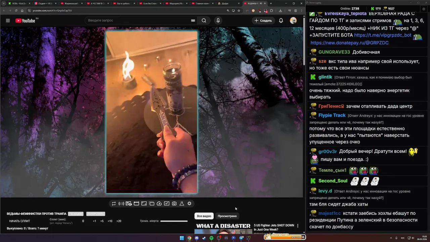Viewport: 430px width, 242px height.
Task: Reload the page in Chrome
Action: point(16,10)
